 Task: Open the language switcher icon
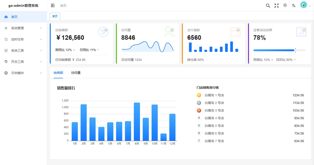tap(294, 5)
